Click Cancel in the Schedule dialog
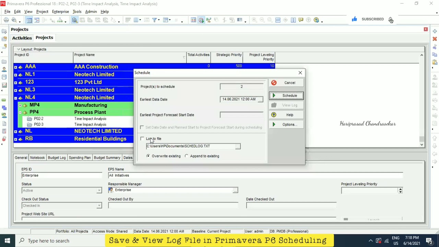The width and height of the screenshot is (439, 247). point(286,83)
